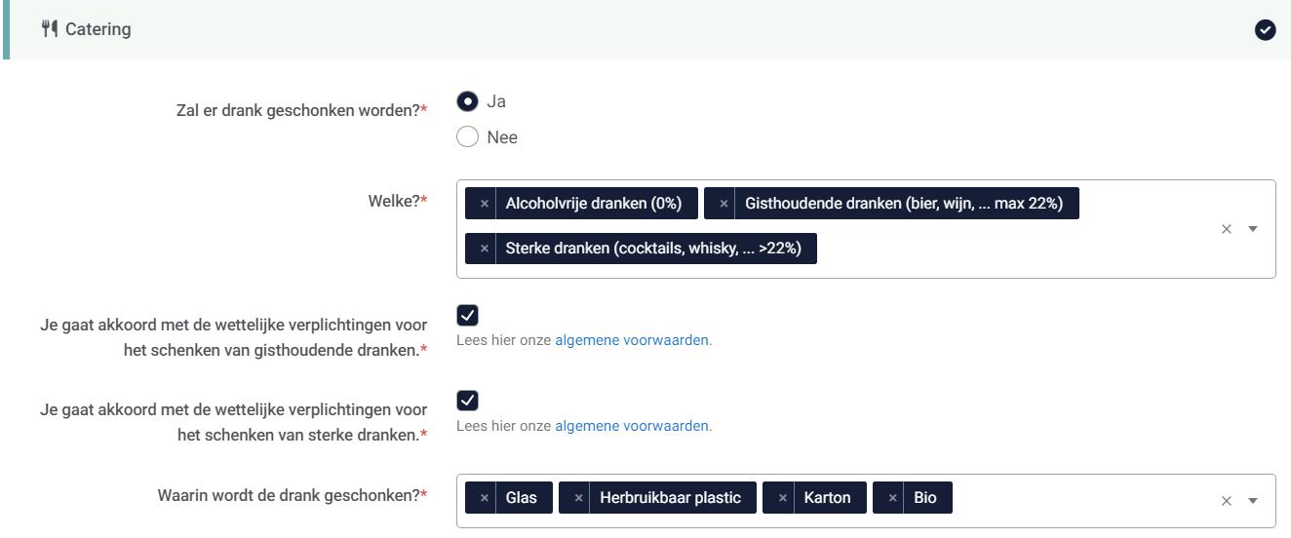This screenshot has height=538, width=1291.
Task: Remove the Bio tag
Action: click(x=892, y=498)
